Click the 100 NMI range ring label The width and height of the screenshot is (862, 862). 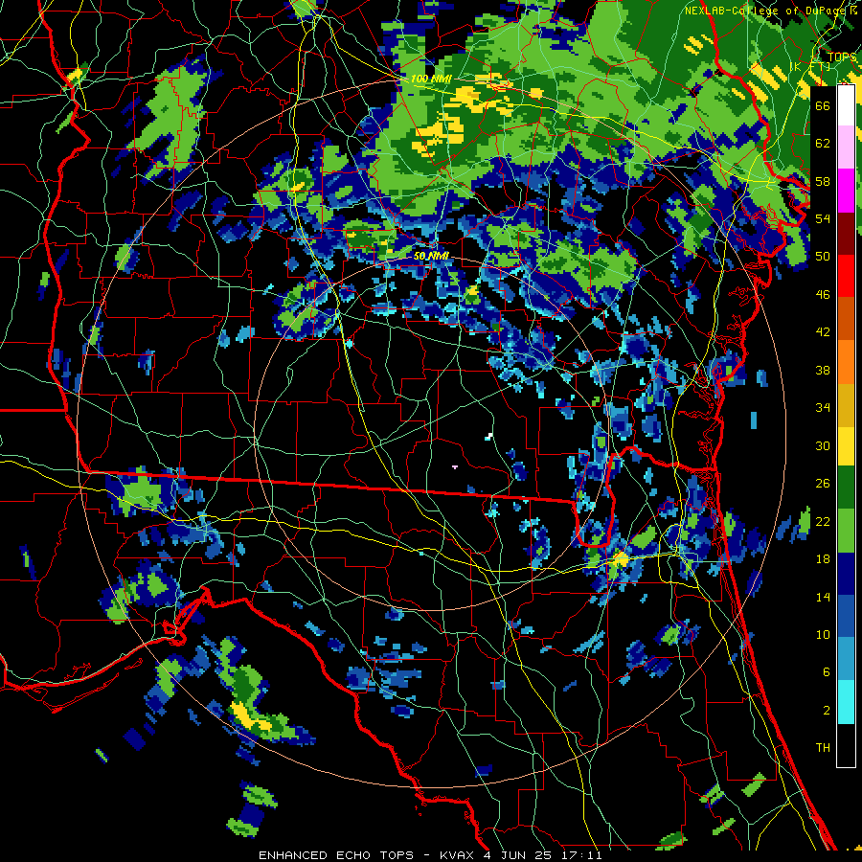(431, 79)
